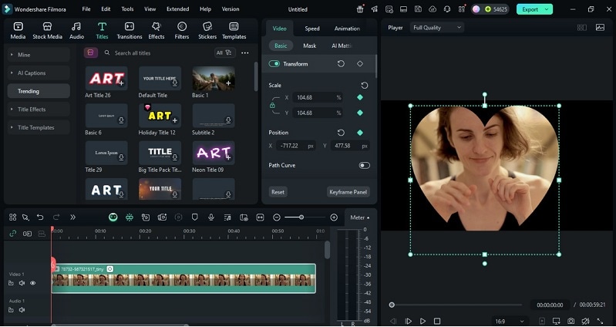Screen dimensions: 616x327
Task: Expand the Title Effects category
Action: tap(32, 110)
